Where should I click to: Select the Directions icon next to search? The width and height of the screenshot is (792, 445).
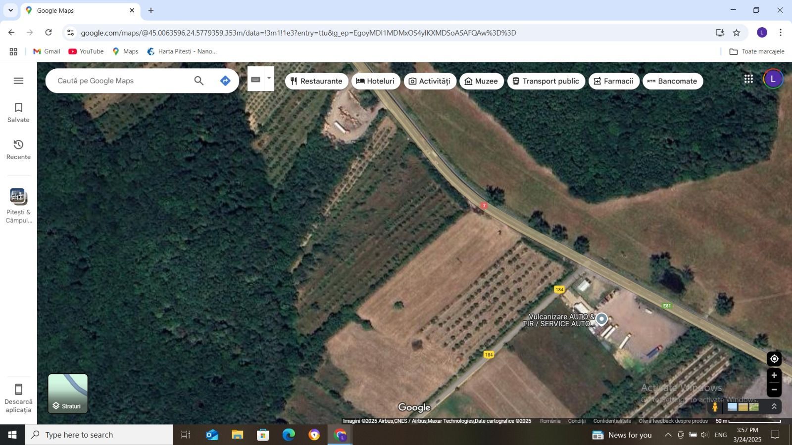(225, 80)
